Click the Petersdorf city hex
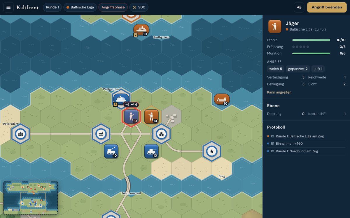 click(x=20, y=134)
